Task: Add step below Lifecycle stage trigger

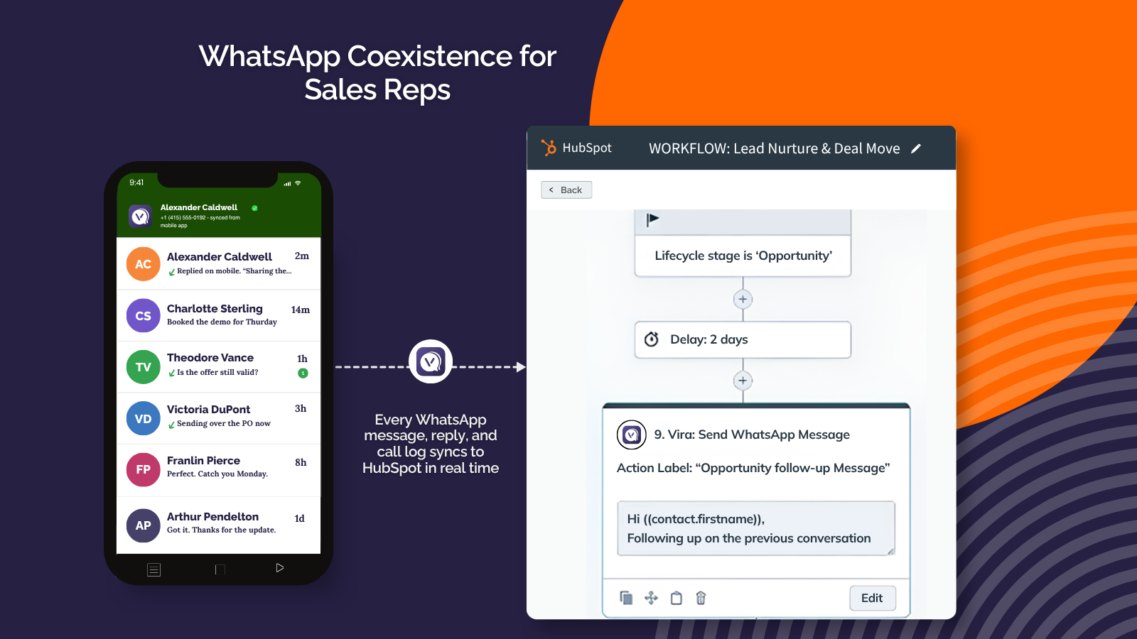Action: (x=743, y=299)
